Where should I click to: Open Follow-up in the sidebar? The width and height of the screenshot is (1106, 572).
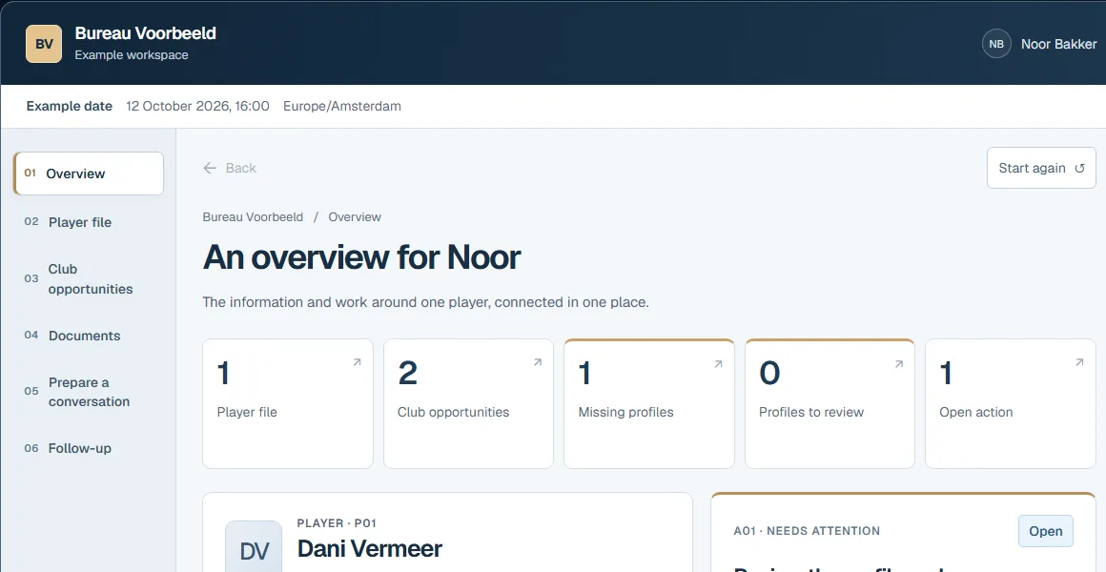coord(88,448)
